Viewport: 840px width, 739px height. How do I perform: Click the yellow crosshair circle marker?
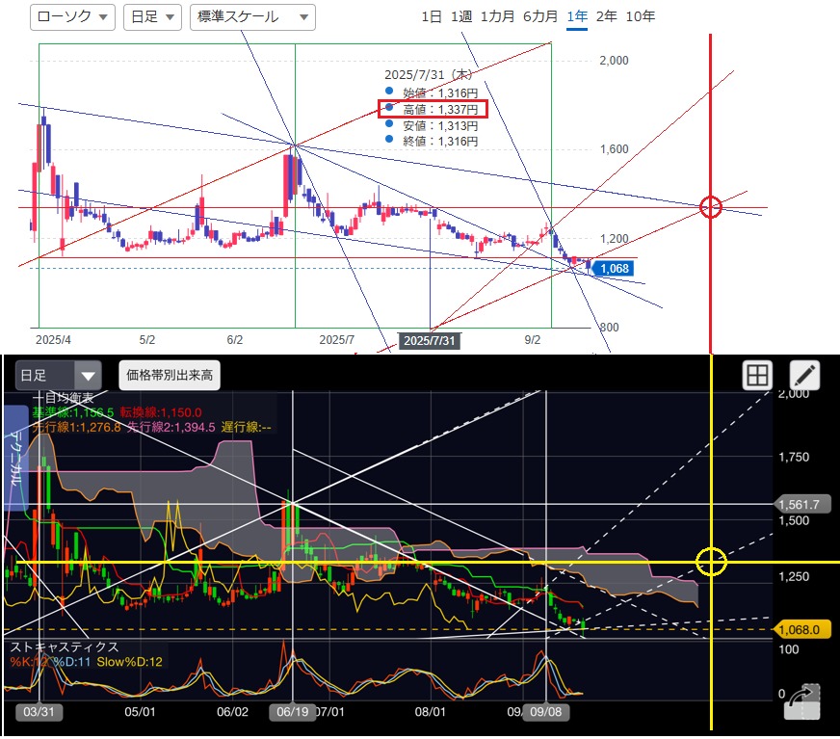711,561
